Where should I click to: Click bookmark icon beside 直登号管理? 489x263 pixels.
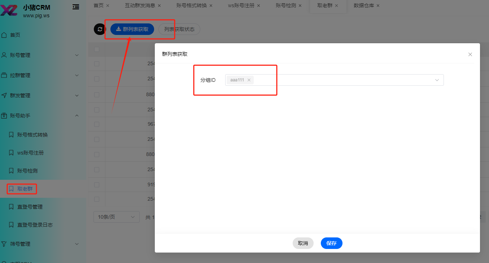(x=11, y=207)
